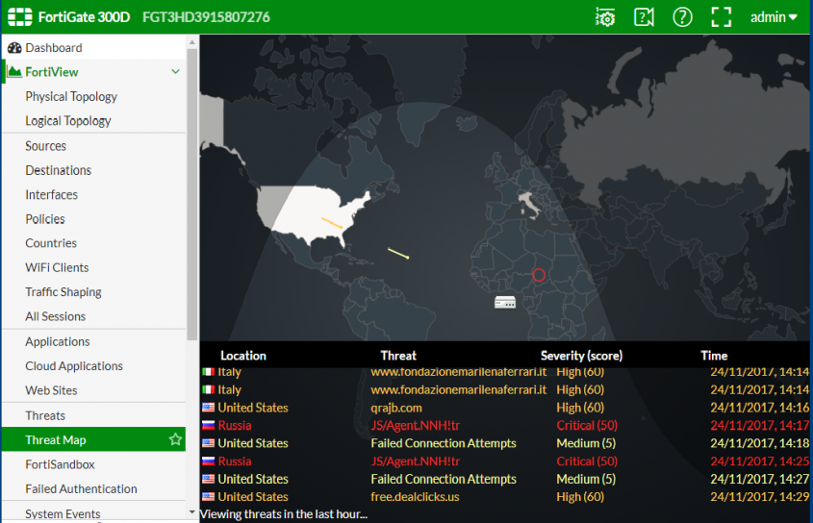The height and width of the screenshot is (523, 813).
Task: Click Medium (5) in 14:27 row
Action: (586, 479)
